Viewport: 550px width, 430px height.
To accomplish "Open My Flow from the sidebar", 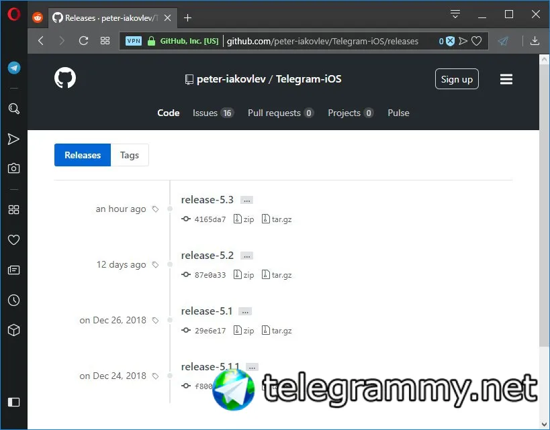I will coord(13,139).
